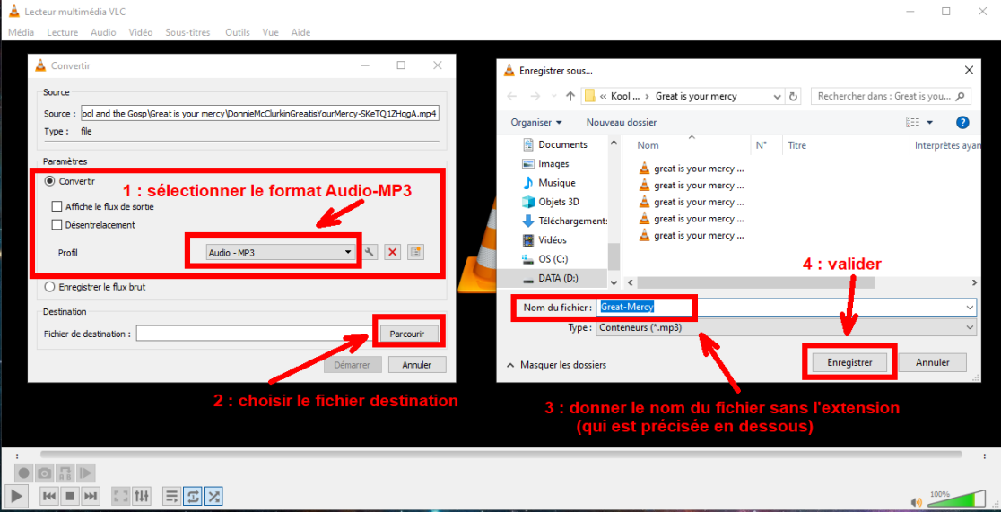
Task: Click 'Enregistrer' to save the file
Action: pos(849,362)
